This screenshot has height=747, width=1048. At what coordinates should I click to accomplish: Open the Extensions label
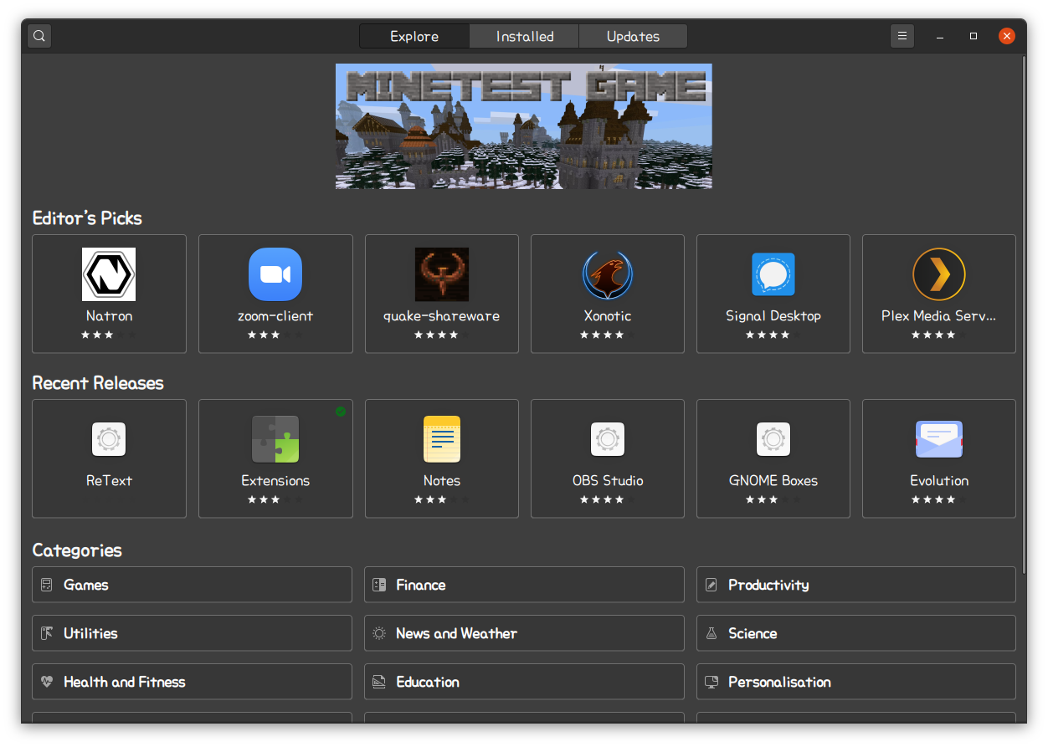pos(275,481)
